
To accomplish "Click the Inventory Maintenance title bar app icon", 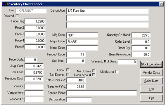I will [4, 4].
